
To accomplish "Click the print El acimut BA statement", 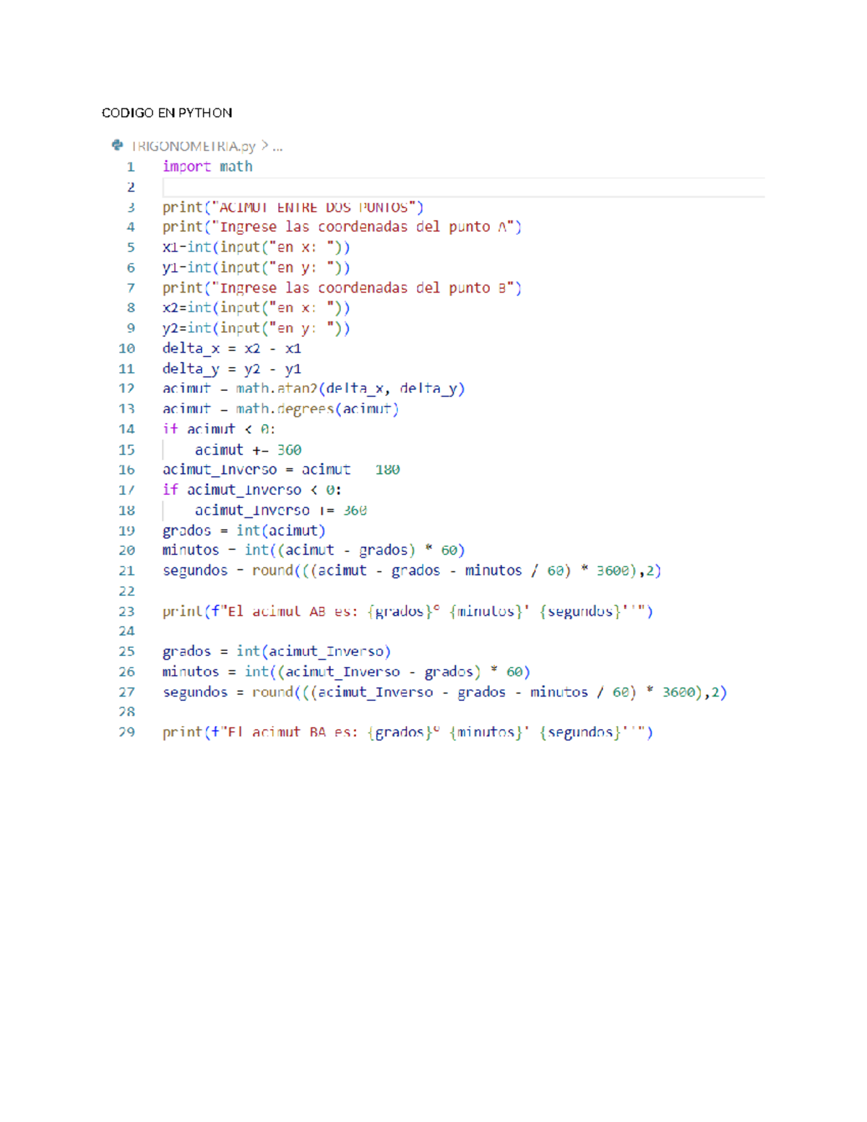I will [407, 733].
